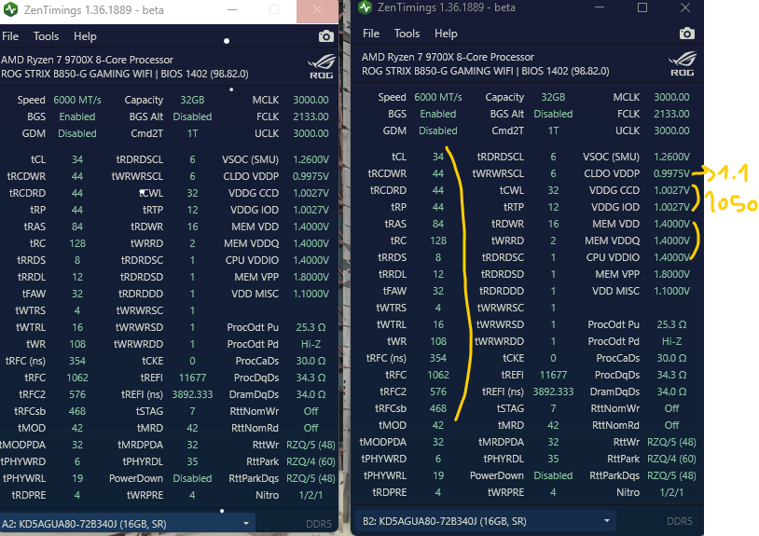Click tRC value 128 in left window

77,243
